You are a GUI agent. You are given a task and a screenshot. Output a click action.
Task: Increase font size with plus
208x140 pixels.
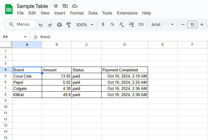[x=202, y=24]
